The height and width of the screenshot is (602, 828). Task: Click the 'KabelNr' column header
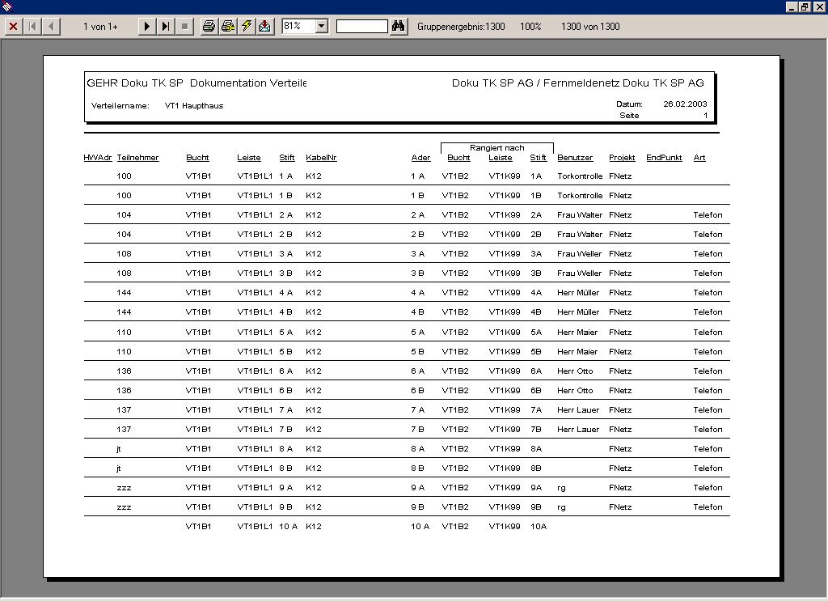pyautogui.click(x=321, y=158)
